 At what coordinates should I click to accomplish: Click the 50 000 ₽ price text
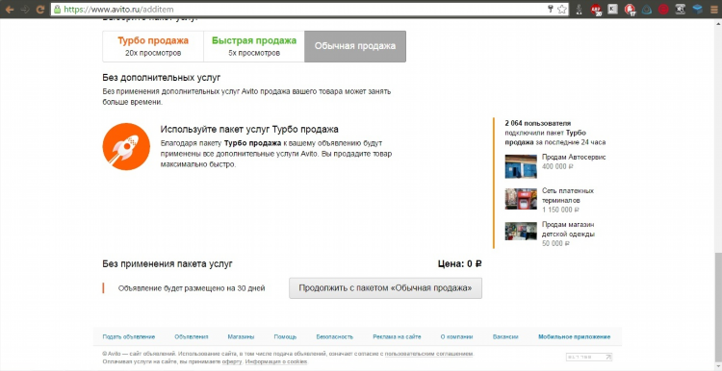coord(555,243)
